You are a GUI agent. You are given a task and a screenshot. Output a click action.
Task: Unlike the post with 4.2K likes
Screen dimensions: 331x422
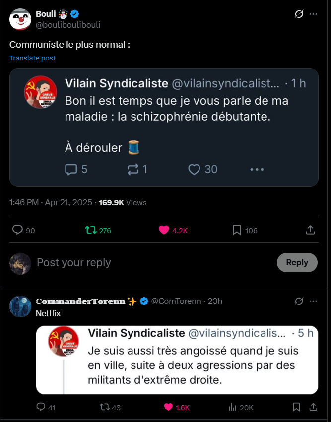[164, 230]
